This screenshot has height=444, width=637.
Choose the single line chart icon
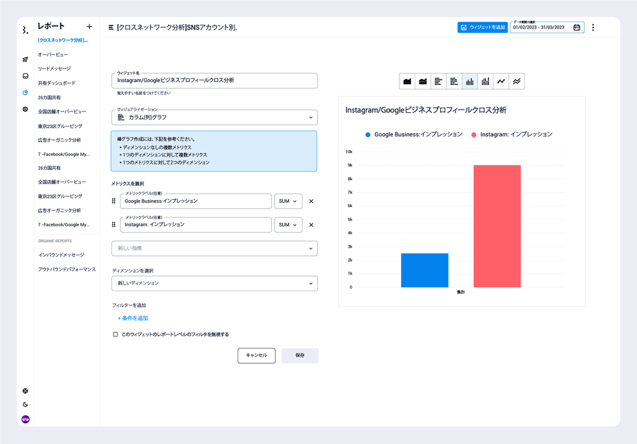click(x=501, y=82)
